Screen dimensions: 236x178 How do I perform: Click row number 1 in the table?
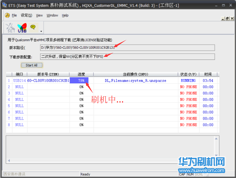pyautogui.click(x=9, y=81)
